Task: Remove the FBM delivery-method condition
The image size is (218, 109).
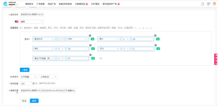Action: [x=90, y=36]
